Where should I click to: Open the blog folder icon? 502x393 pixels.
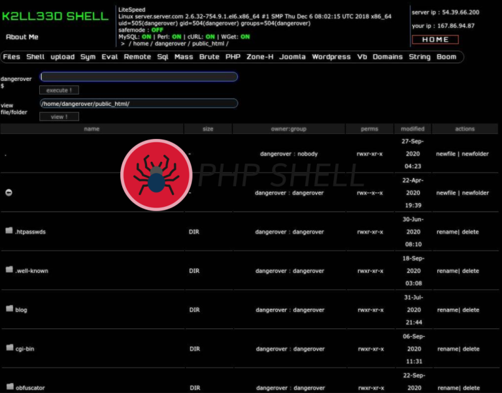[x=9, y=309]
